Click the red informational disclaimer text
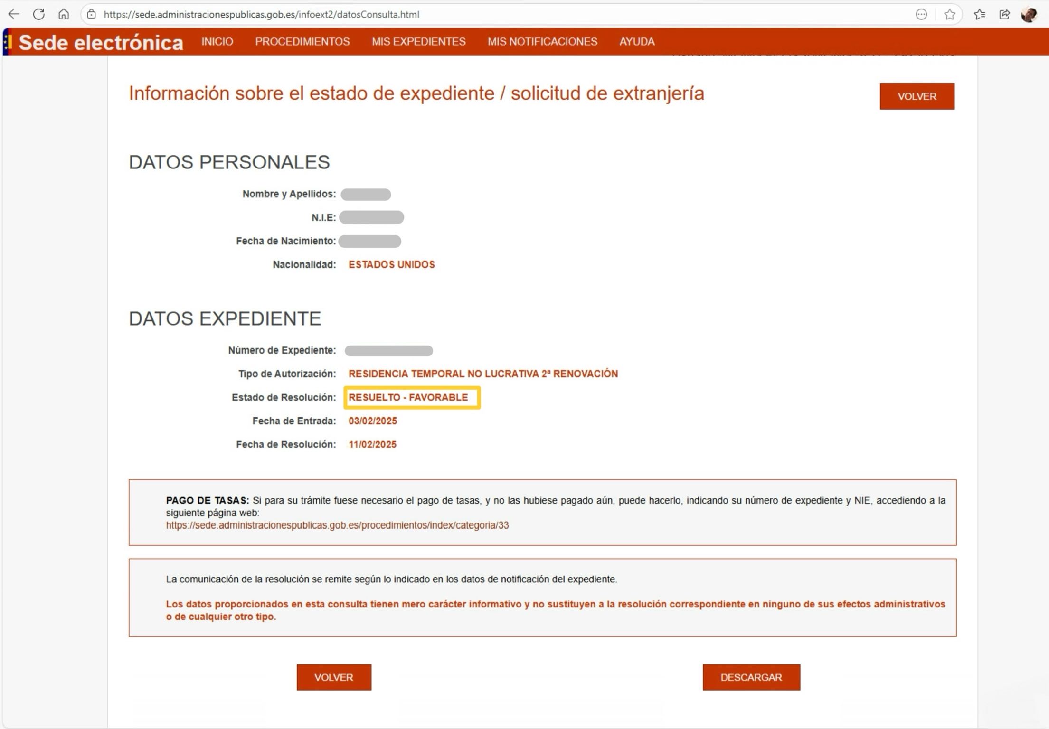 556,610
